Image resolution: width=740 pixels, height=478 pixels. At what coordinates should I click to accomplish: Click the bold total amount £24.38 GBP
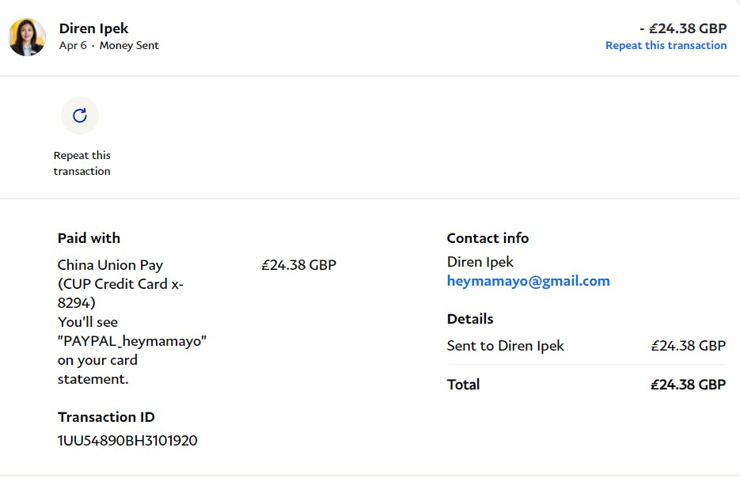pyautogui.click(x=688, y=385)
